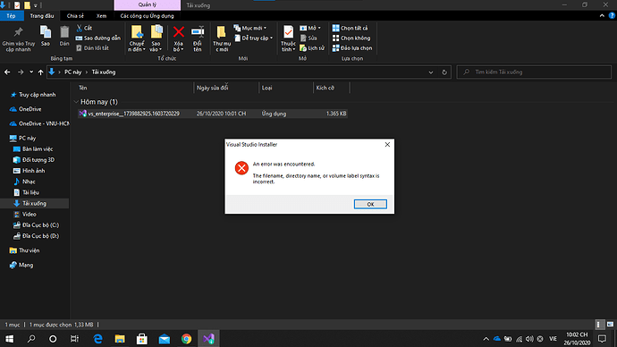Switch to the Xem ribbon tab

[102, 16]
